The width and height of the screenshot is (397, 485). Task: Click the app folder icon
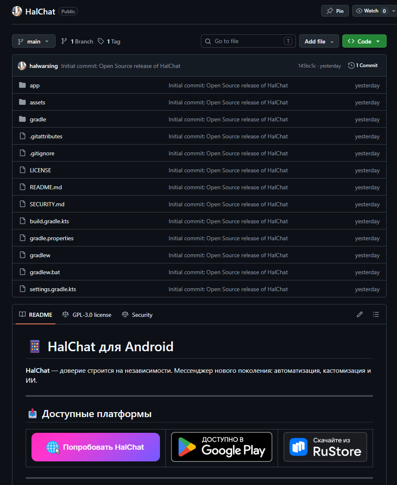pyautogui.click(x=22, y=85)
